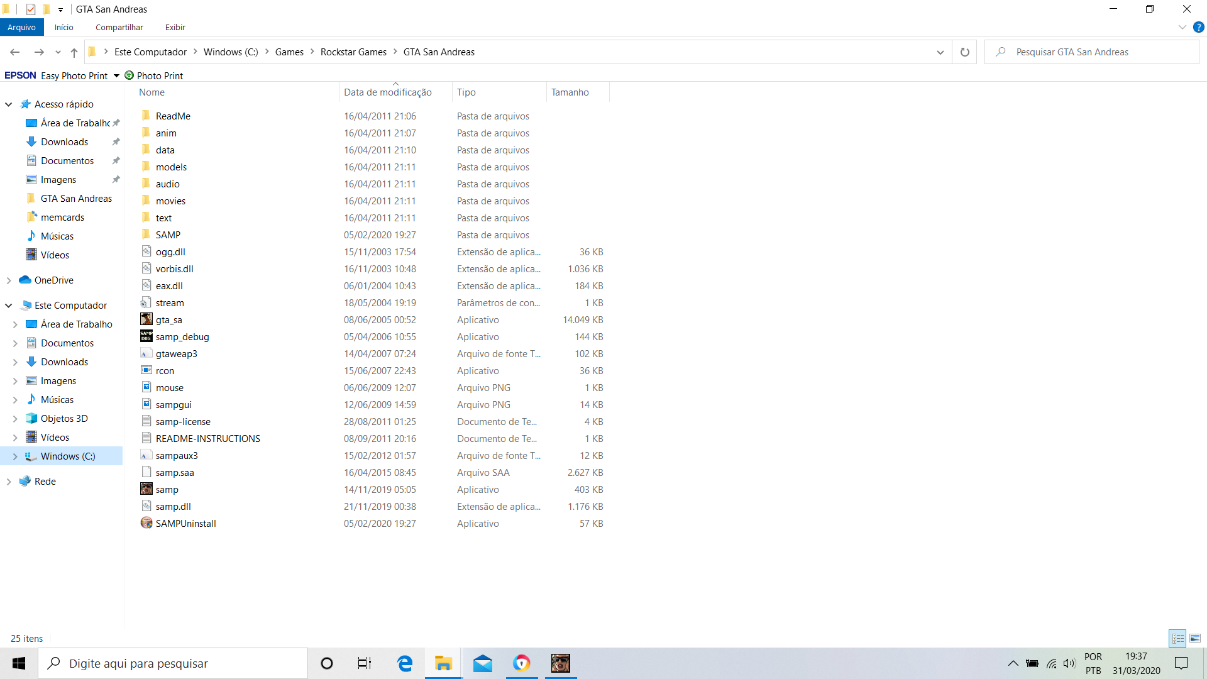Switch to large icons view layout
The image size is (1207, 679).
(1195, 638)
